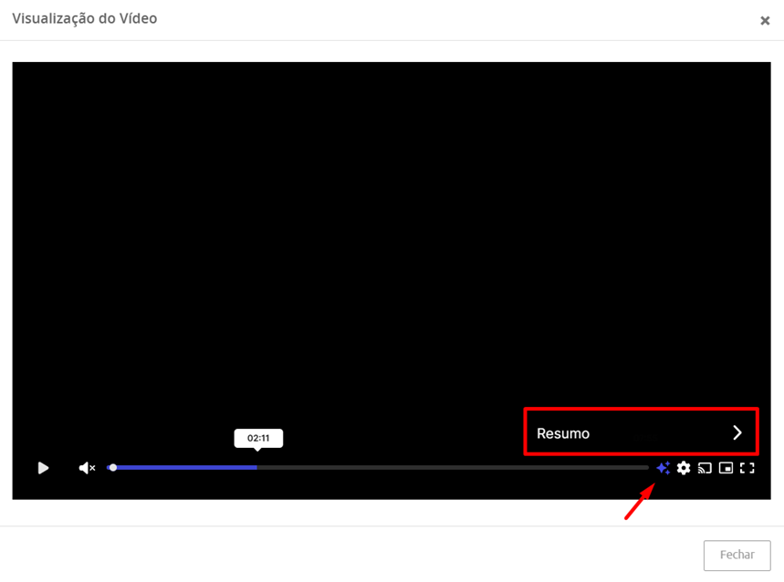784x582 pixels.
Task: Click the 02:11 time tooltip
Action: pyautogui.click(x=258, y=438)
